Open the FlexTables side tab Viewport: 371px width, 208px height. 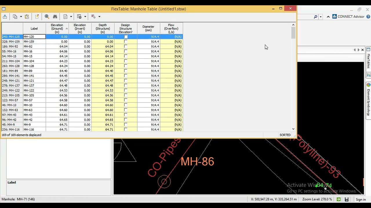368,59
